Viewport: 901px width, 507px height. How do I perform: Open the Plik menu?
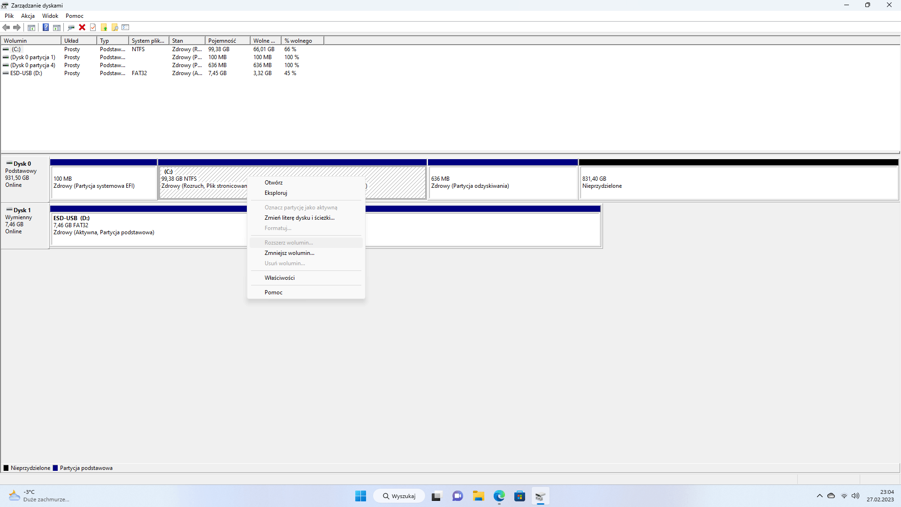click(9, 16)
